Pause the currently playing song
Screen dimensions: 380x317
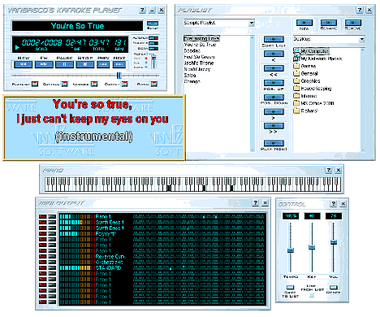[64, 64]
